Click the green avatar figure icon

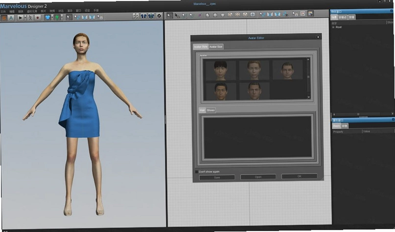(x=57, y=18)
